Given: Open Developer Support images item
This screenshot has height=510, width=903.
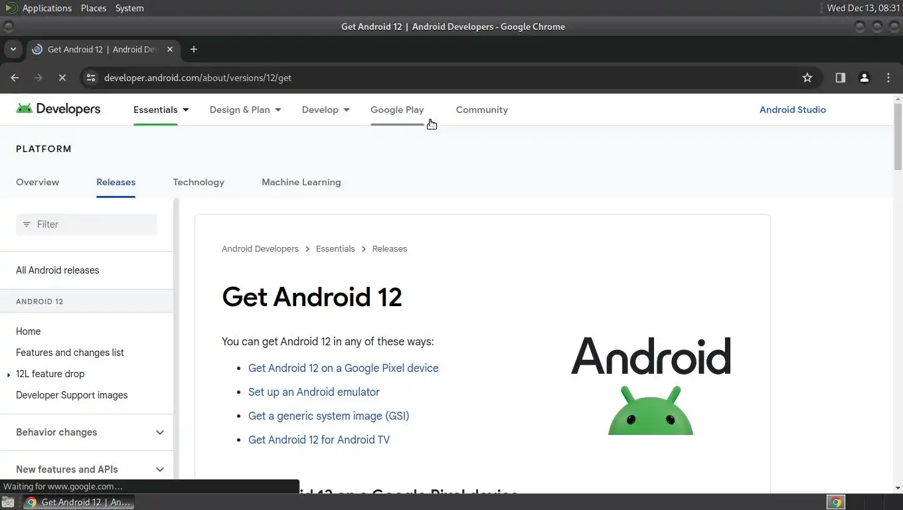Looking at the screenshot, I should [x=72, y=395].
